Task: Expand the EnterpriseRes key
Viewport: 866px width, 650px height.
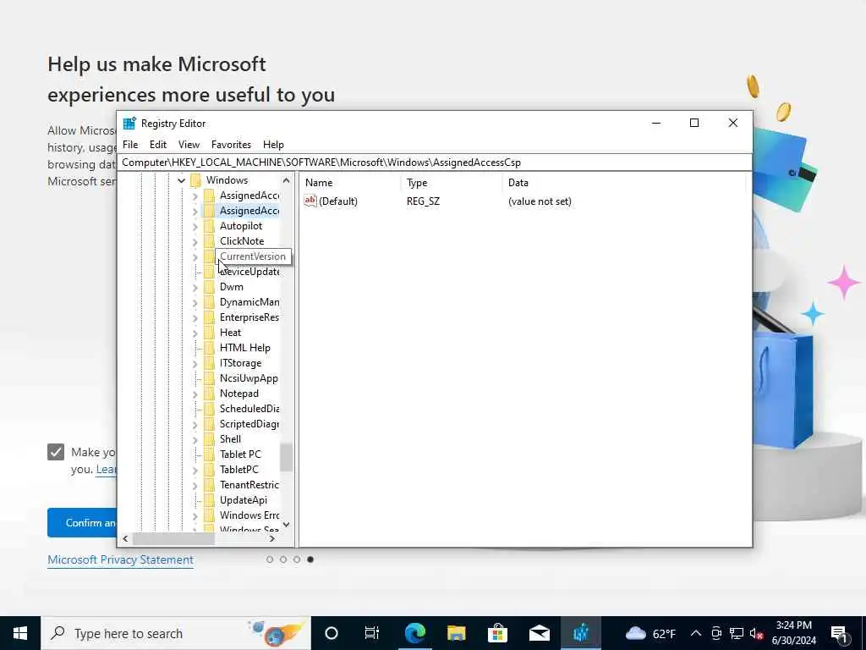Action: point(195,318)
